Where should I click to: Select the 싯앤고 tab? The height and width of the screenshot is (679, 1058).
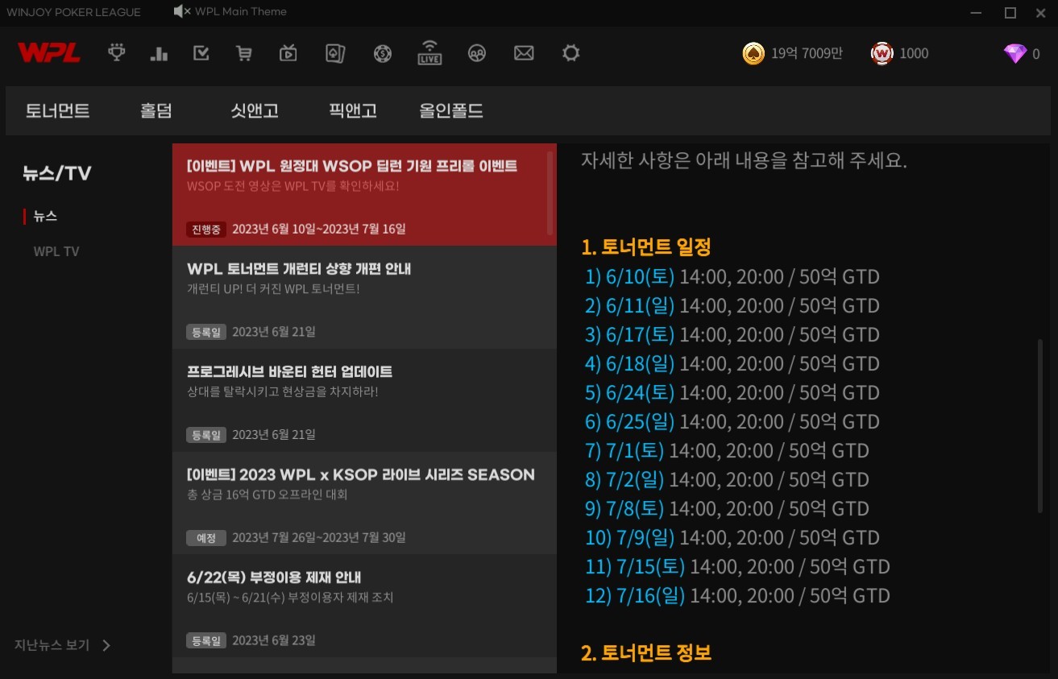(255, 110)
